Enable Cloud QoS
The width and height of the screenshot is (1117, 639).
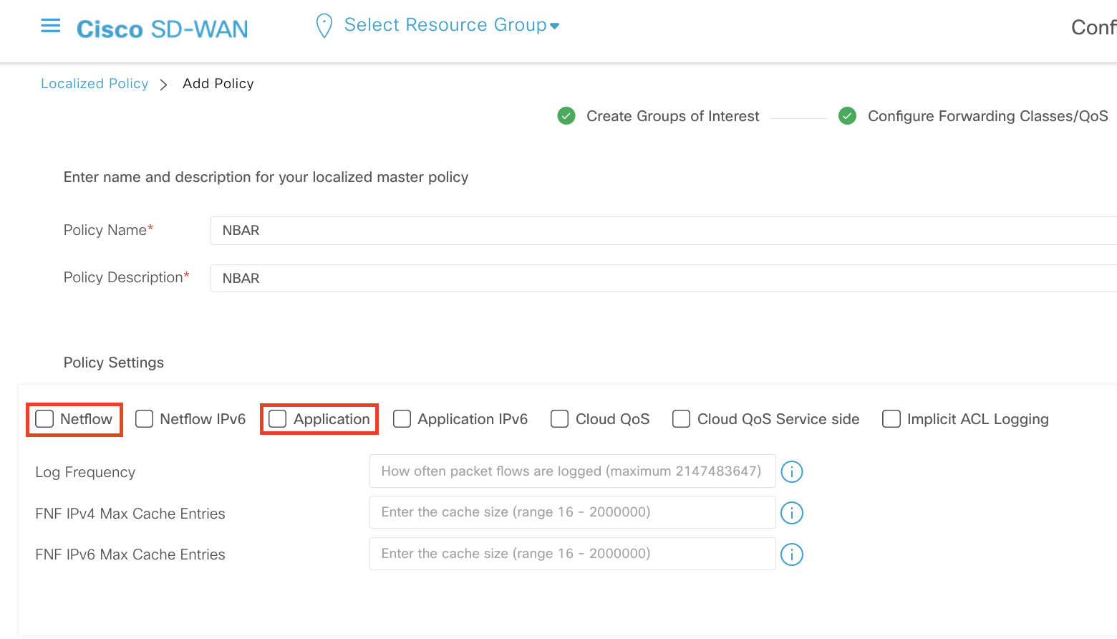coord(558,419)
